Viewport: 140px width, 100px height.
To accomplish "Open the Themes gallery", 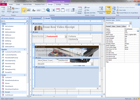I will pos(9,10).
